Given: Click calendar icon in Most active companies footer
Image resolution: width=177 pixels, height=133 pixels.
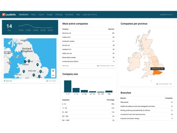Looking at the screenshot, I should coord(98,66).
